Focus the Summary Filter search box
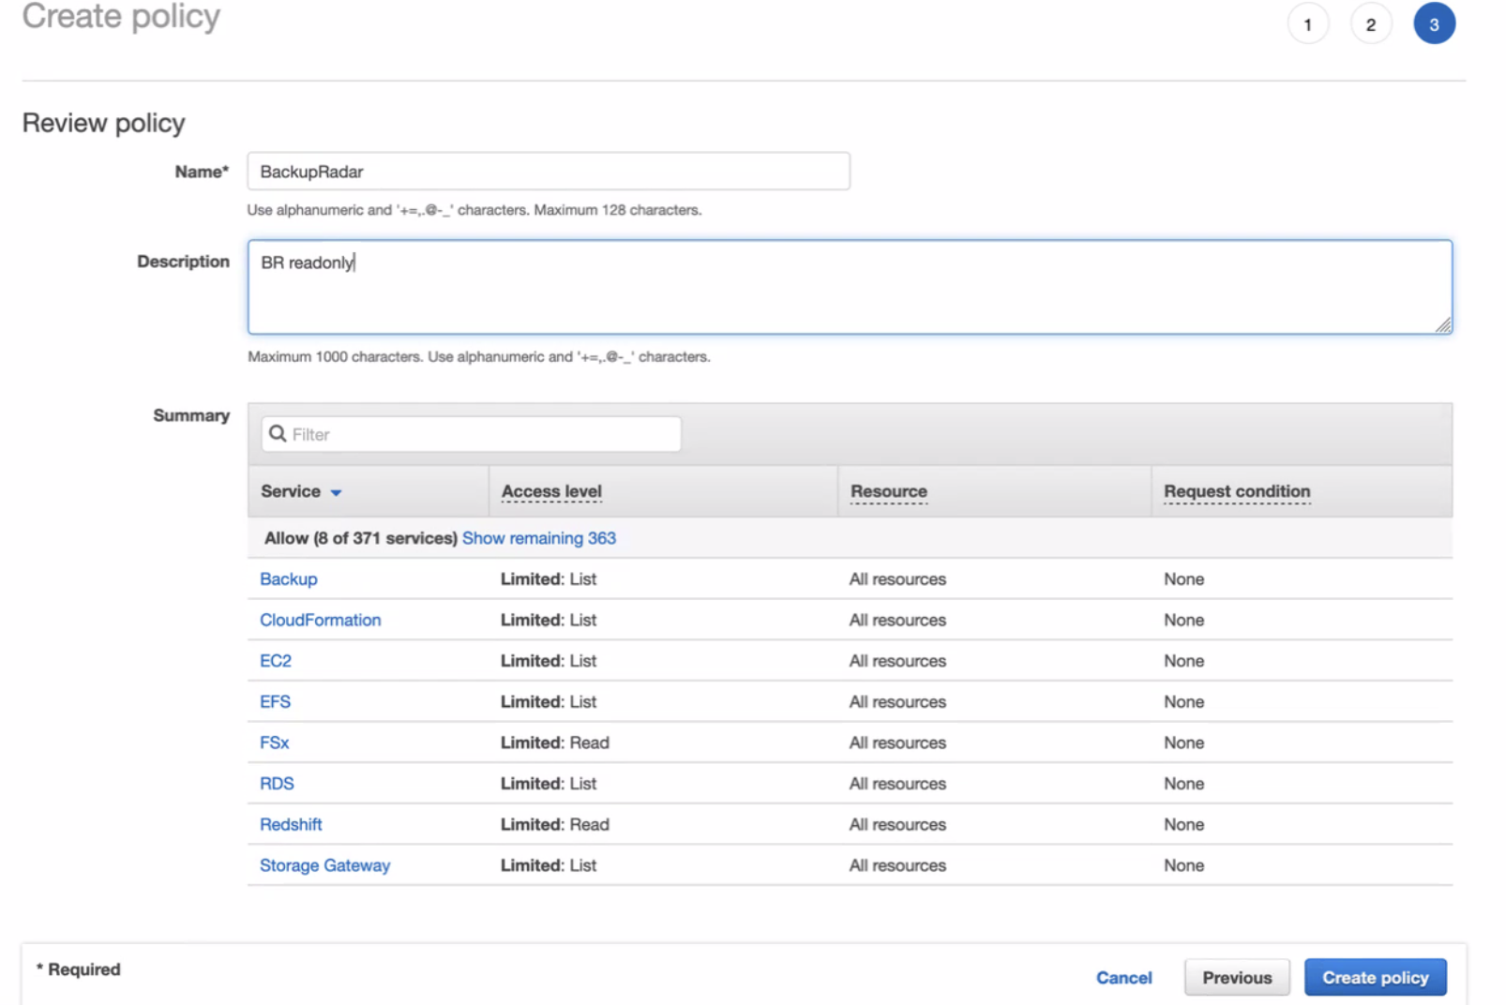This screenshot has height=1005, width=1506. coord(471,434)
